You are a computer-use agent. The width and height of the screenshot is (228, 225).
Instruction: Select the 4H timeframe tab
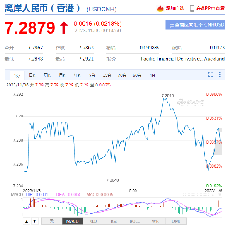[152, 75]
